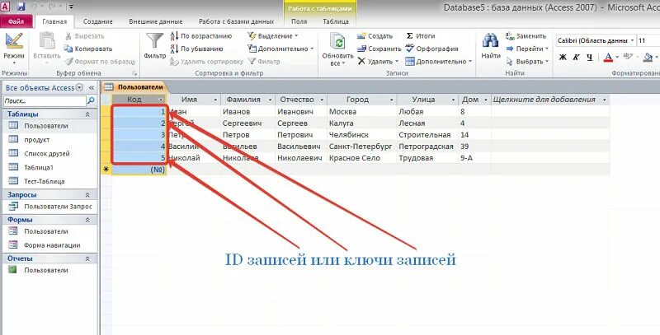Sort ascending with По возрастанию
This screenshot has height=335, width=660.
(201, 36)
